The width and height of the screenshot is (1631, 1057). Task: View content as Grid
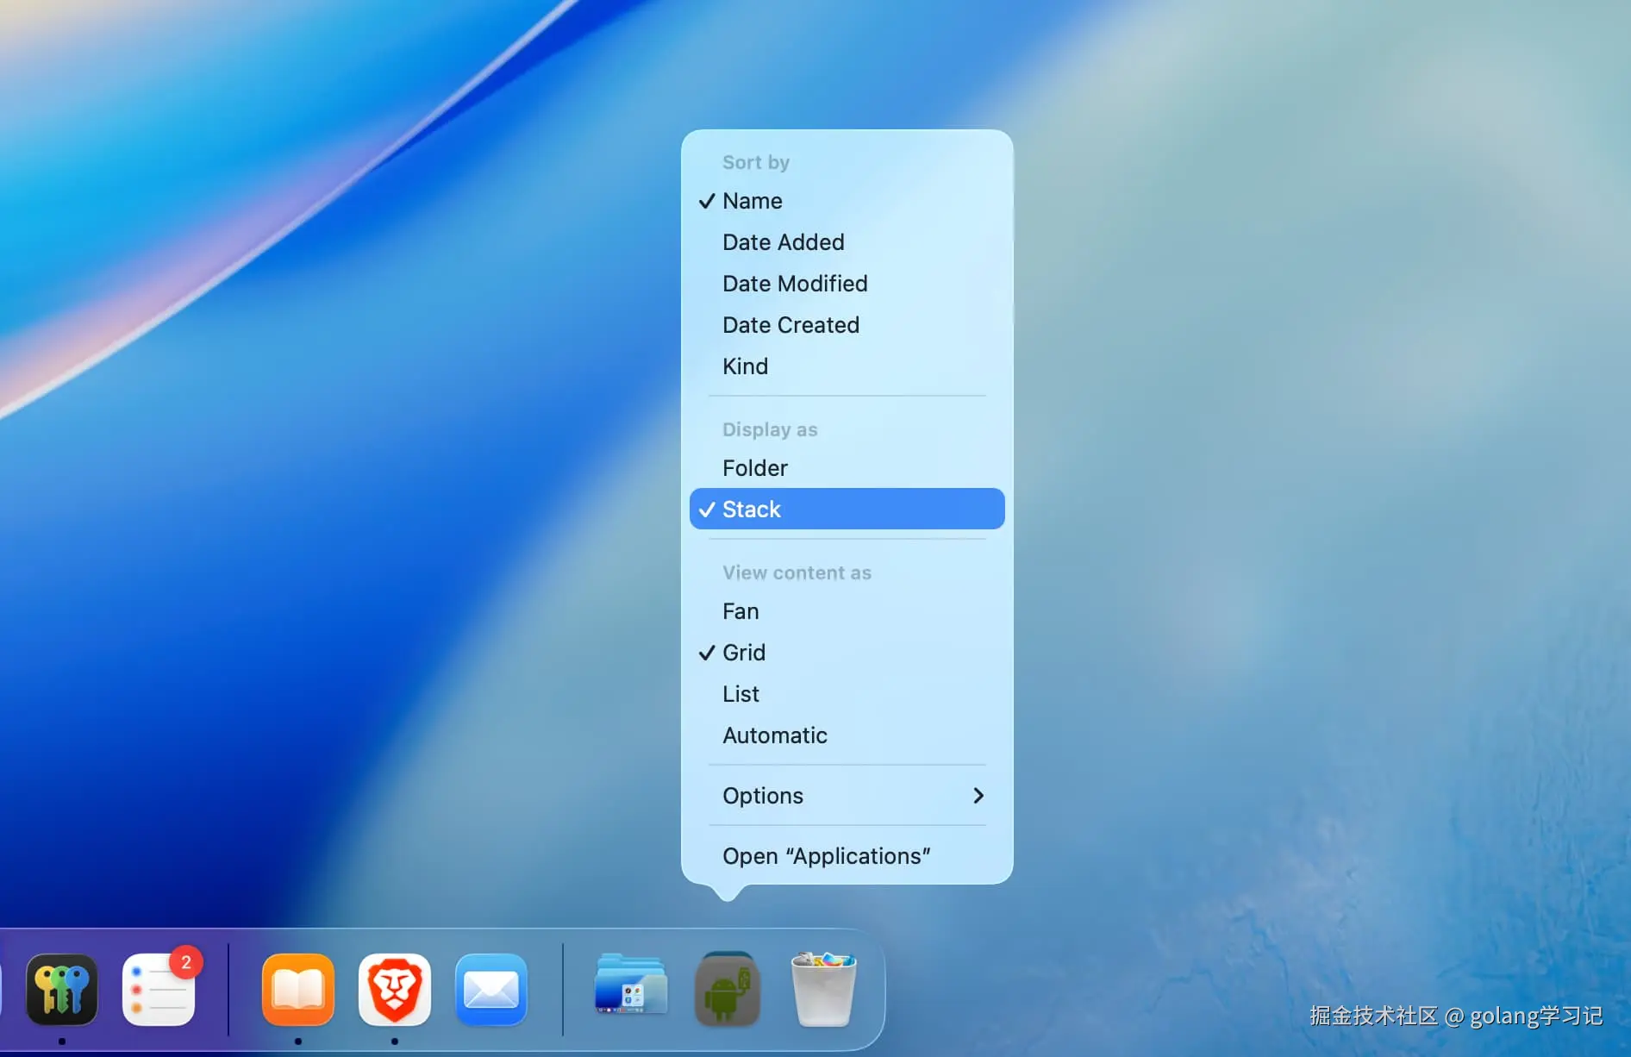pos(847,653)
